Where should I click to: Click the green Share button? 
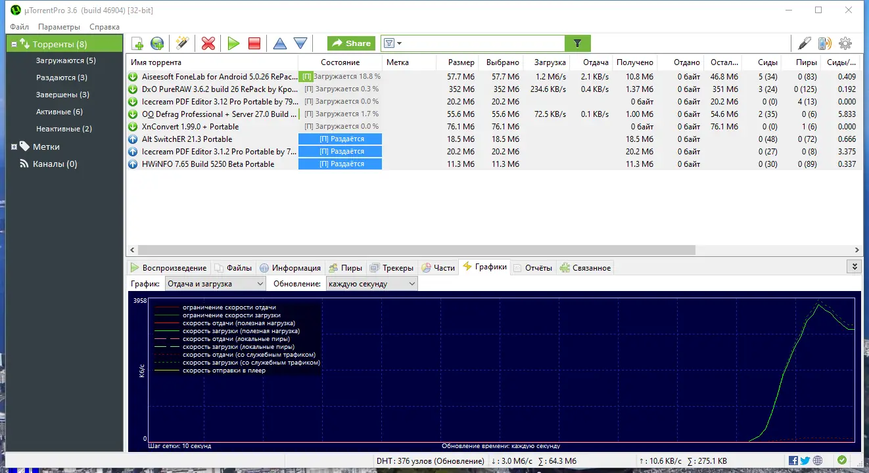pyautogui.click(x=352, y=43)
